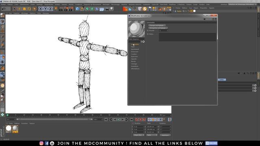
Task: Open the material manager Créer menu
Action: (x=11, y=123)
